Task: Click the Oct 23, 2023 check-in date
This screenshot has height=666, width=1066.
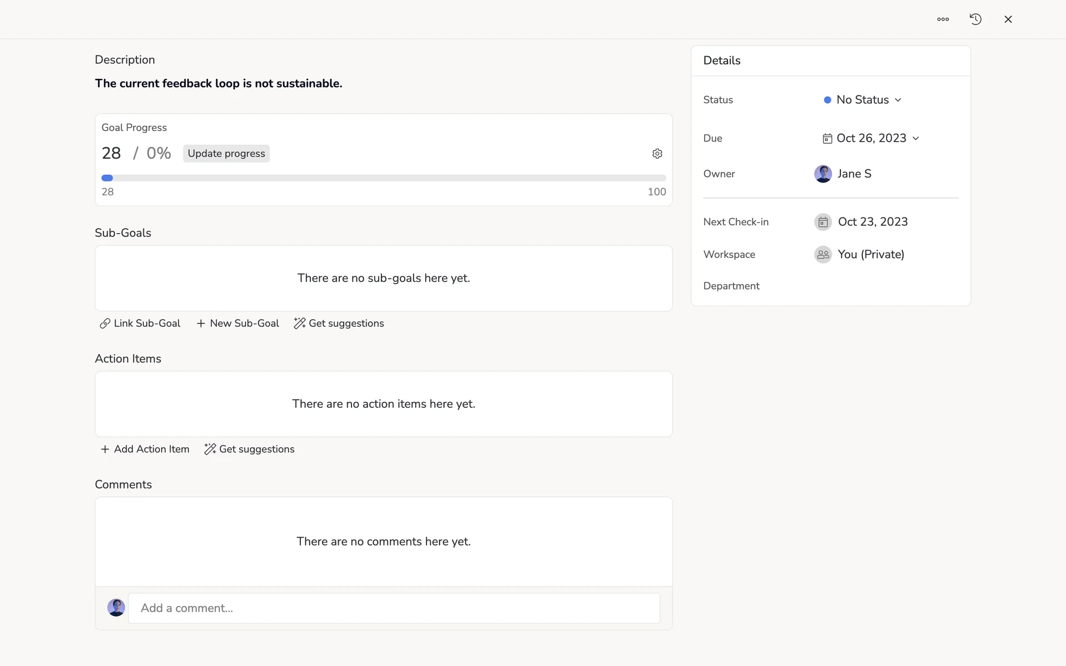Action: pos(873,222)
